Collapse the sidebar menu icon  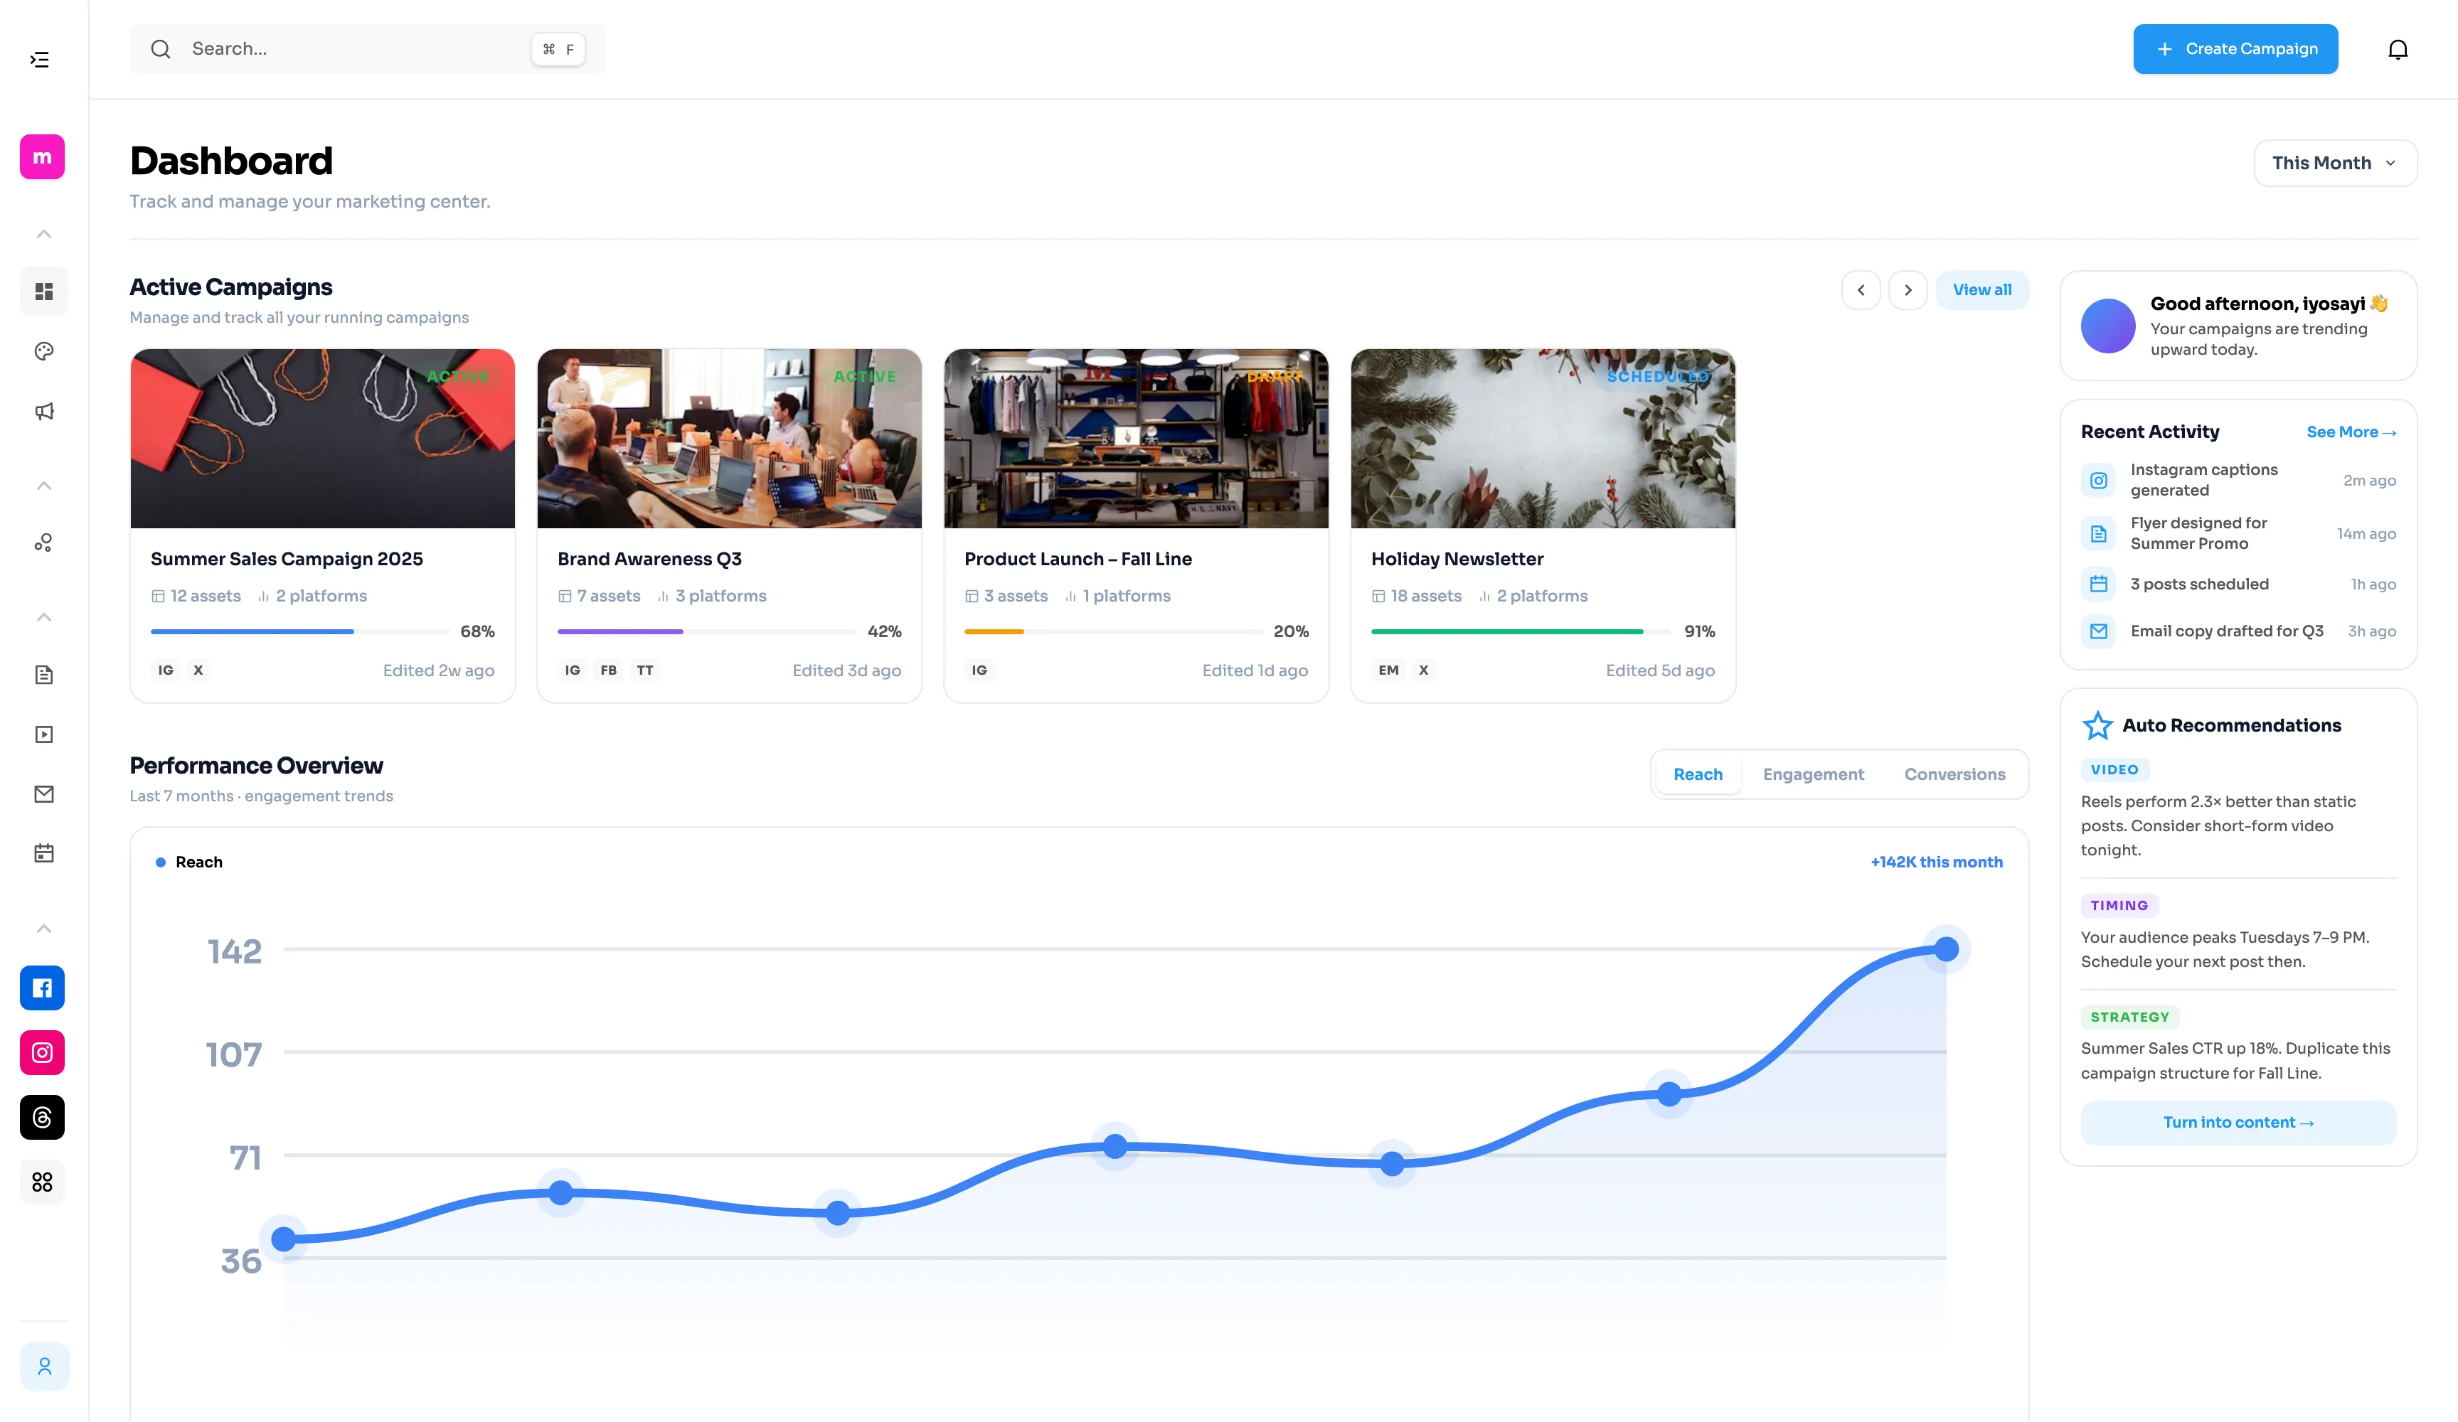tap(40, 60)
